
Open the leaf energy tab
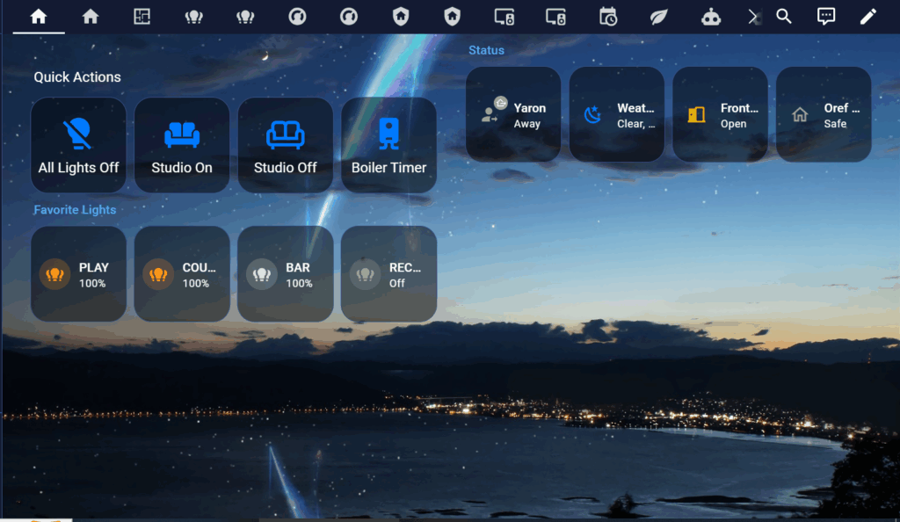[x=659, y=17]
